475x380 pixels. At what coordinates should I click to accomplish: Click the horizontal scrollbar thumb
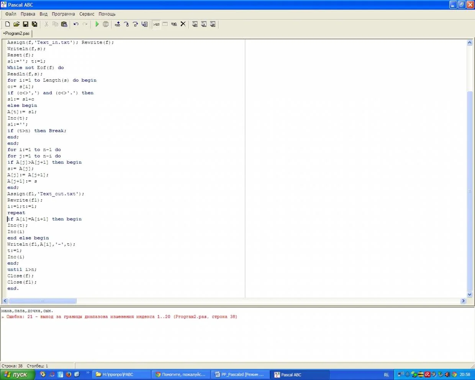click(x=43, y=301)
